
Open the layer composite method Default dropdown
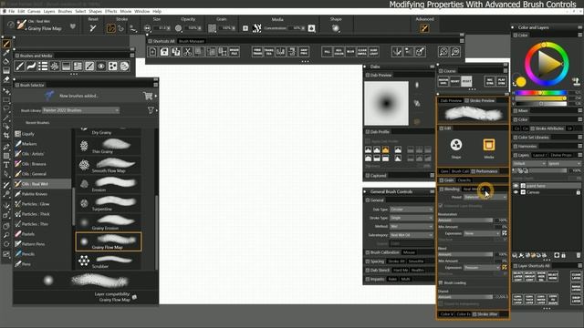[529, 164]
